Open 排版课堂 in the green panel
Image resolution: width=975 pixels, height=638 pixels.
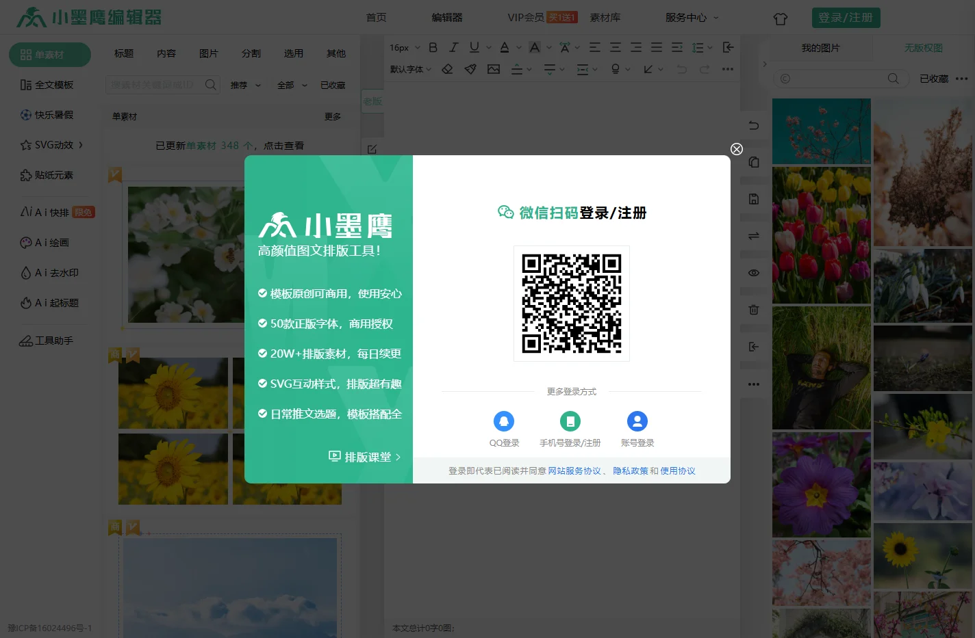365,457
